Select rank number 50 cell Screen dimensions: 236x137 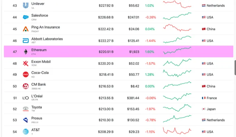point(15,86)
